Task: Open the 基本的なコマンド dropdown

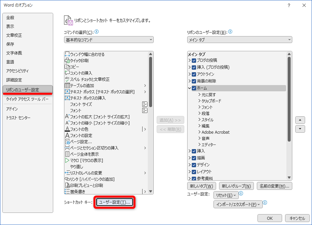Action: click(x=108, y=39)
